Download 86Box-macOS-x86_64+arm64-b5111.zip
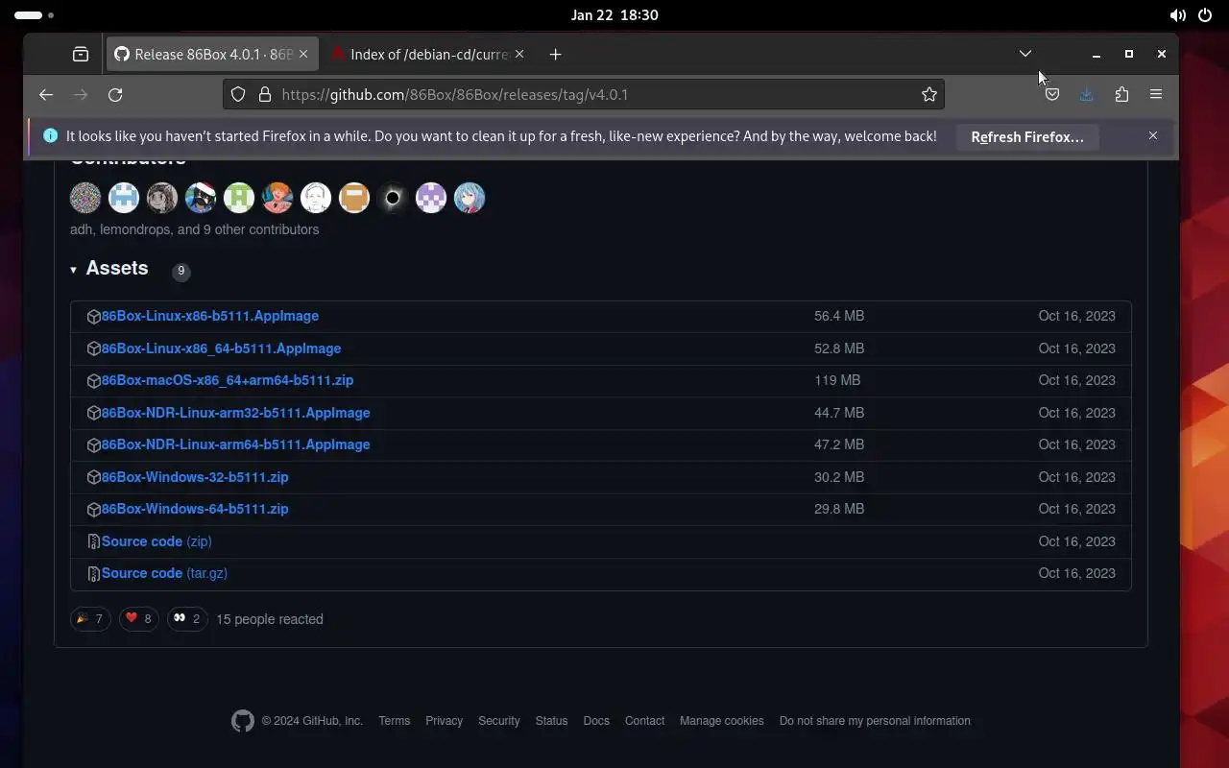 coord(228,380)
